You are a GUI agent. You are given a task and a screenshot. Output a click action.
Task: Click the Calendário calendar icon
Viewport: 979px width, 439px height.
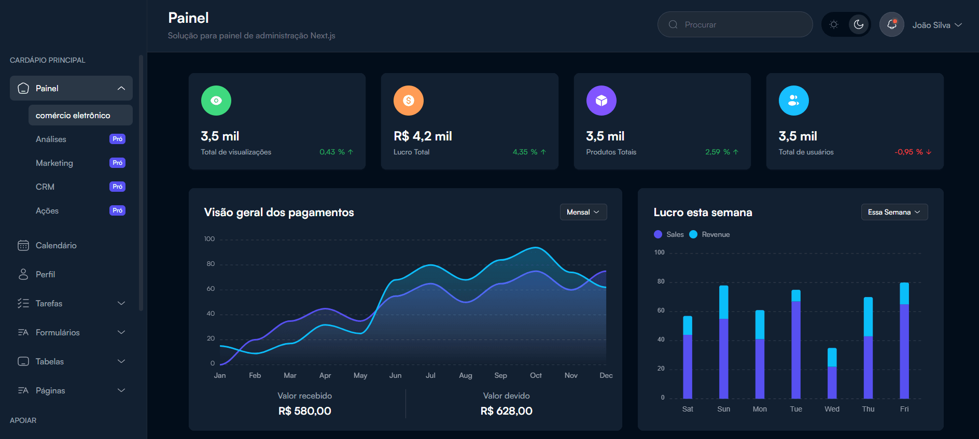pyautogui.click(x=23, y=245)
